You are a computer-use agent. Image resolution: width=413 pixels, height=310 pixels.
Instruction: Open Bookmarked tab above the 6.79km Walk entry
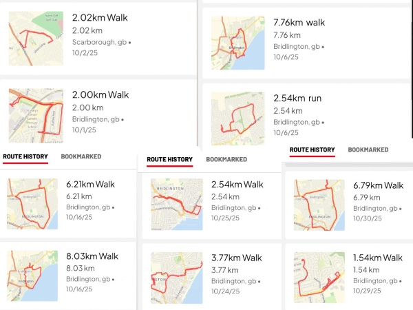coord(368,149)
